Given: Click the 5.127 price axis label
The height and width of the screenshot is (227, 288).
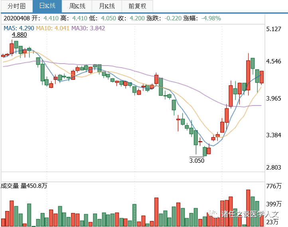Looking at the screenshot, I should pos(274,29).
